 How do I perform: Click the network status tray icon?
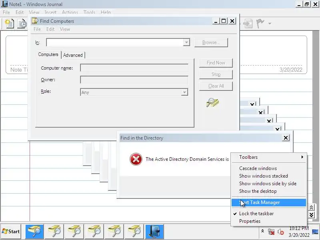pos(271,232)
